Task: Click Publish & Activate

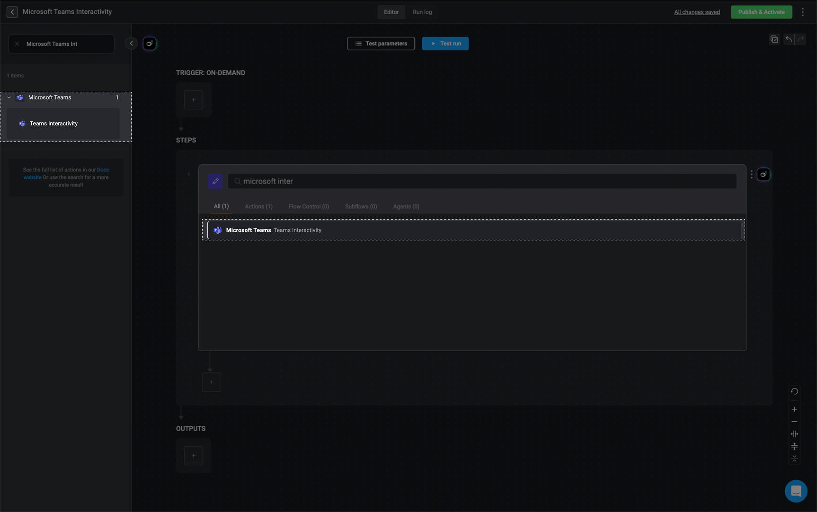Action: click(762, 12)
